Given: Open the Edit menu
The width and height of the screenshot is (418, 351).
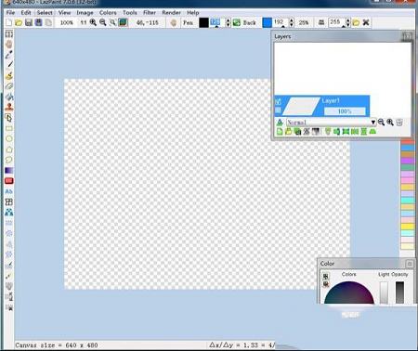Looking at the screenshot, I should click(26, 13).
